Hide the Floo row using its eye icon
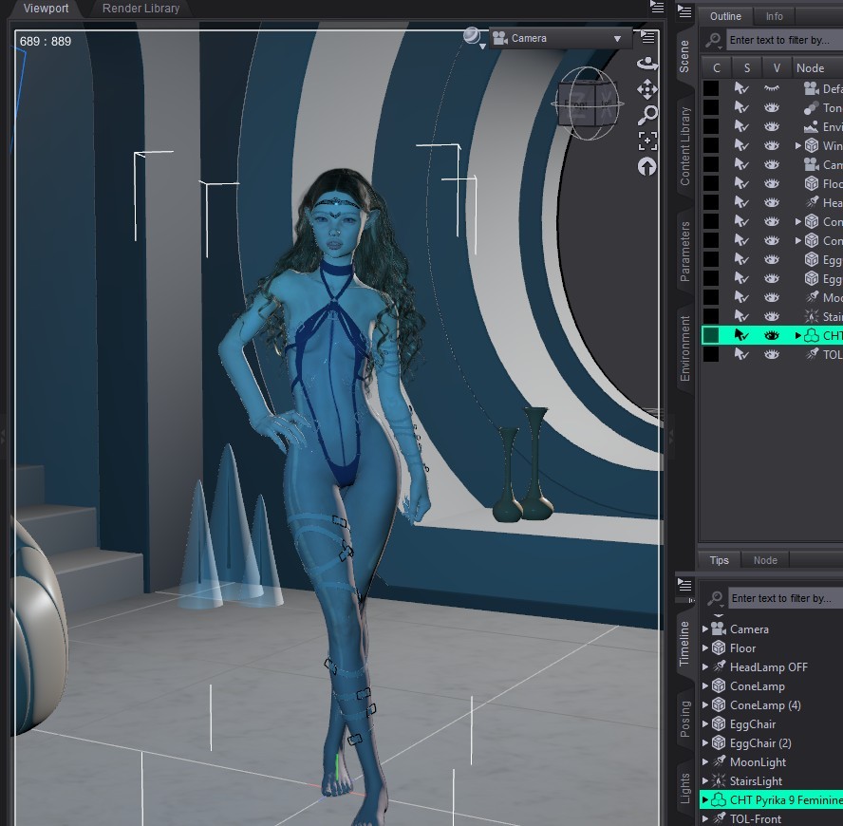This screenshot has height=826, width=843. [x=772, y=183]
